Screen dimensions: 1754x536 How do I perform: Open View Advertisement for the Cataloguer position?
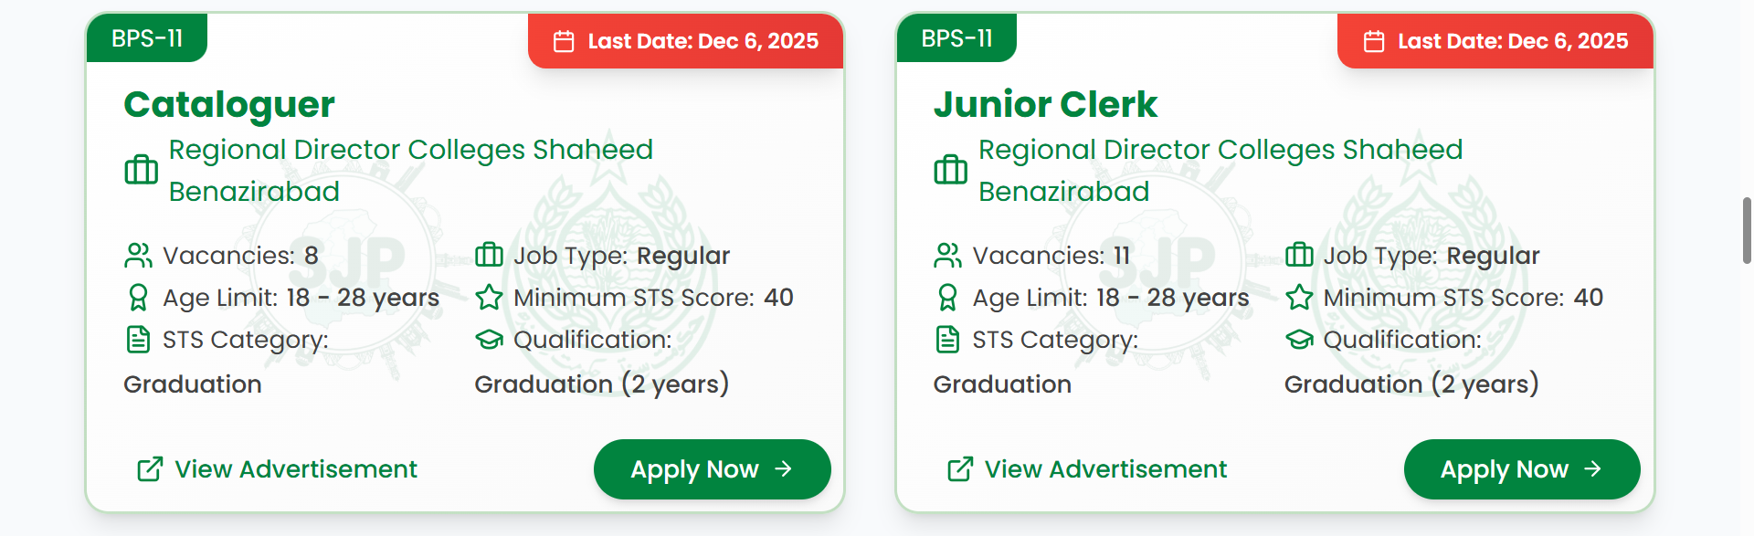tap(294, 468)
